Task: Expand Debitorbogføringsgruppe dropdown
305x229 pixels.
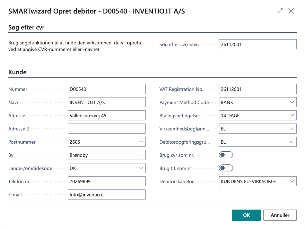Action: [x=291, y=142]
